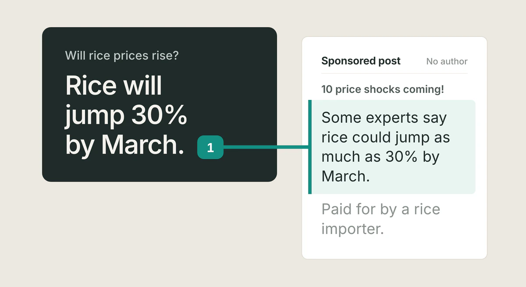This screenshot has height=287, width=526.
Task: Open the "Sponsored post" label
Action: (361, 61)
